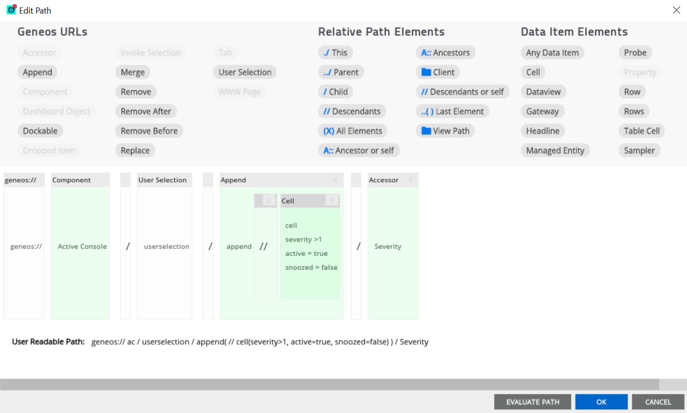This screenshot has height=413, width=687.
Task: Add the User Selection URL element
Action: (x=245, y=72)
